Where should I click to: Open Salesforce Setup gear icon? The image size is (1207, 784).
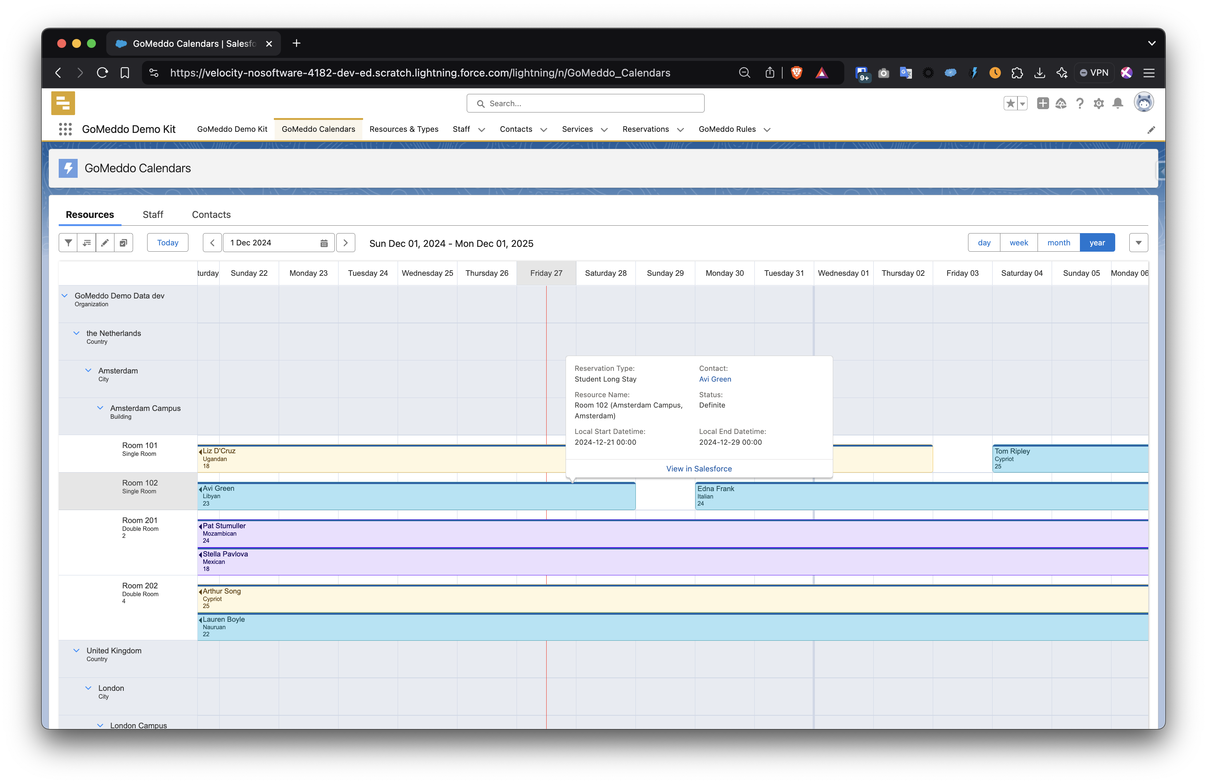1098,103
